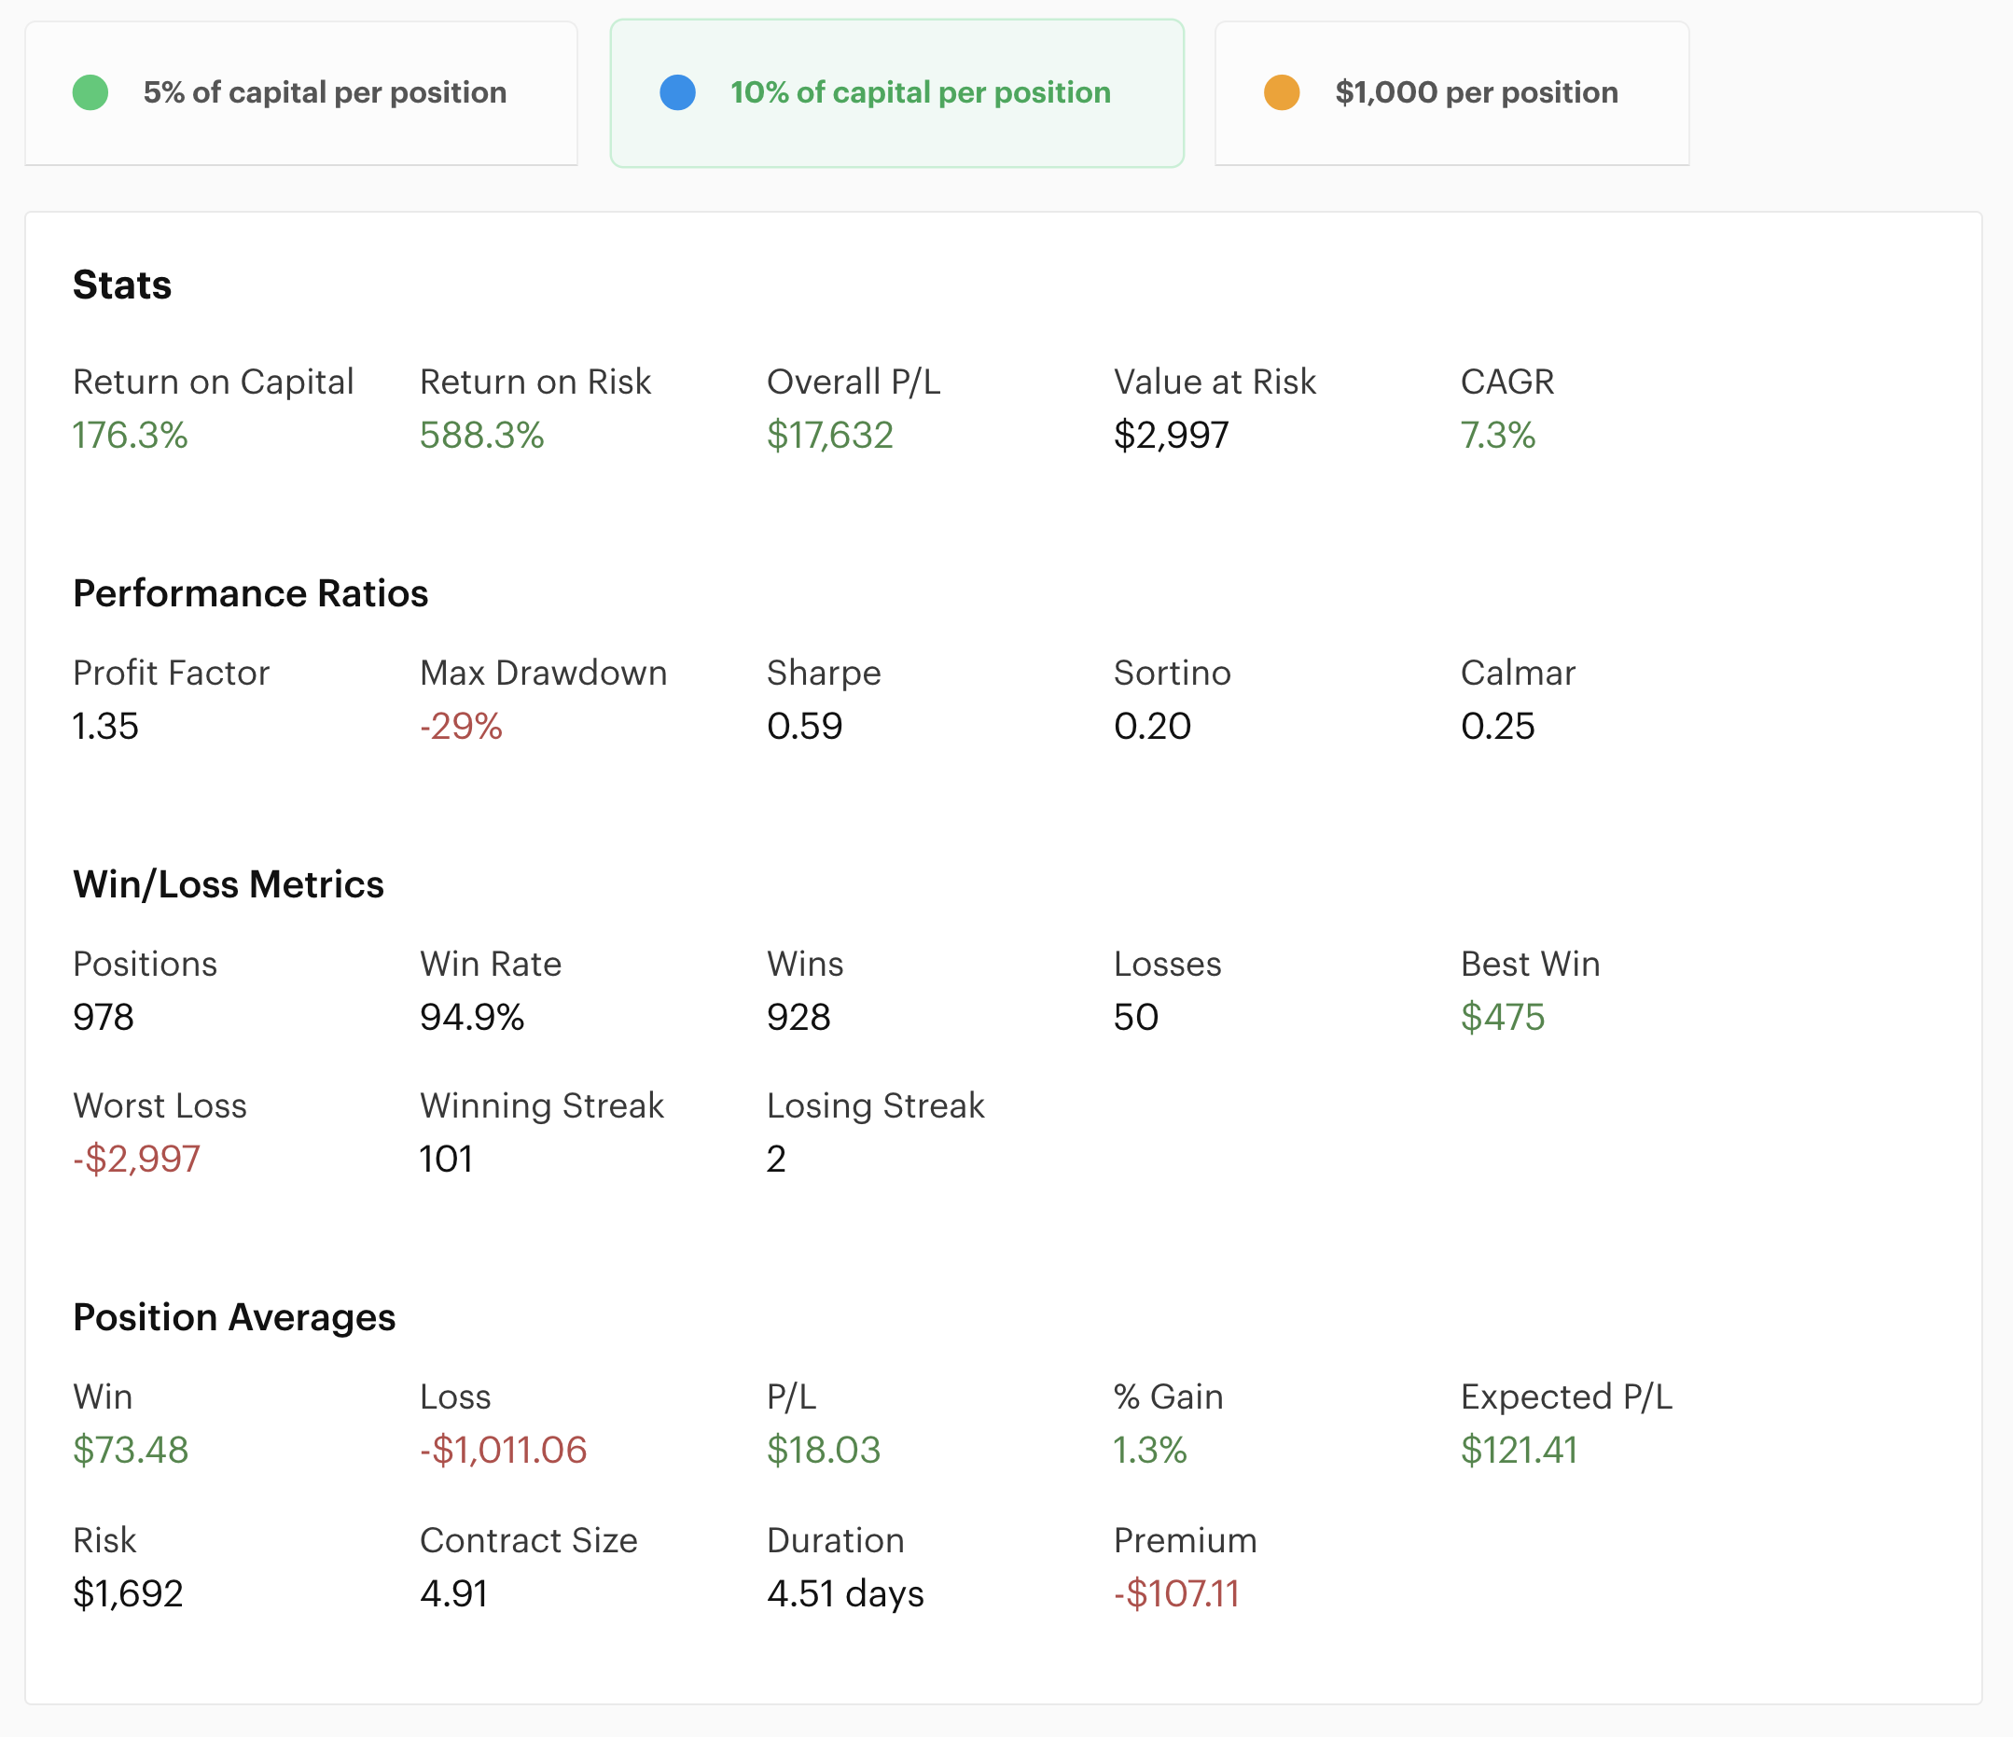Click the green dot color indicator
The height and width of the screenshot is (1737, 2013).
click(x=90, y=92)
